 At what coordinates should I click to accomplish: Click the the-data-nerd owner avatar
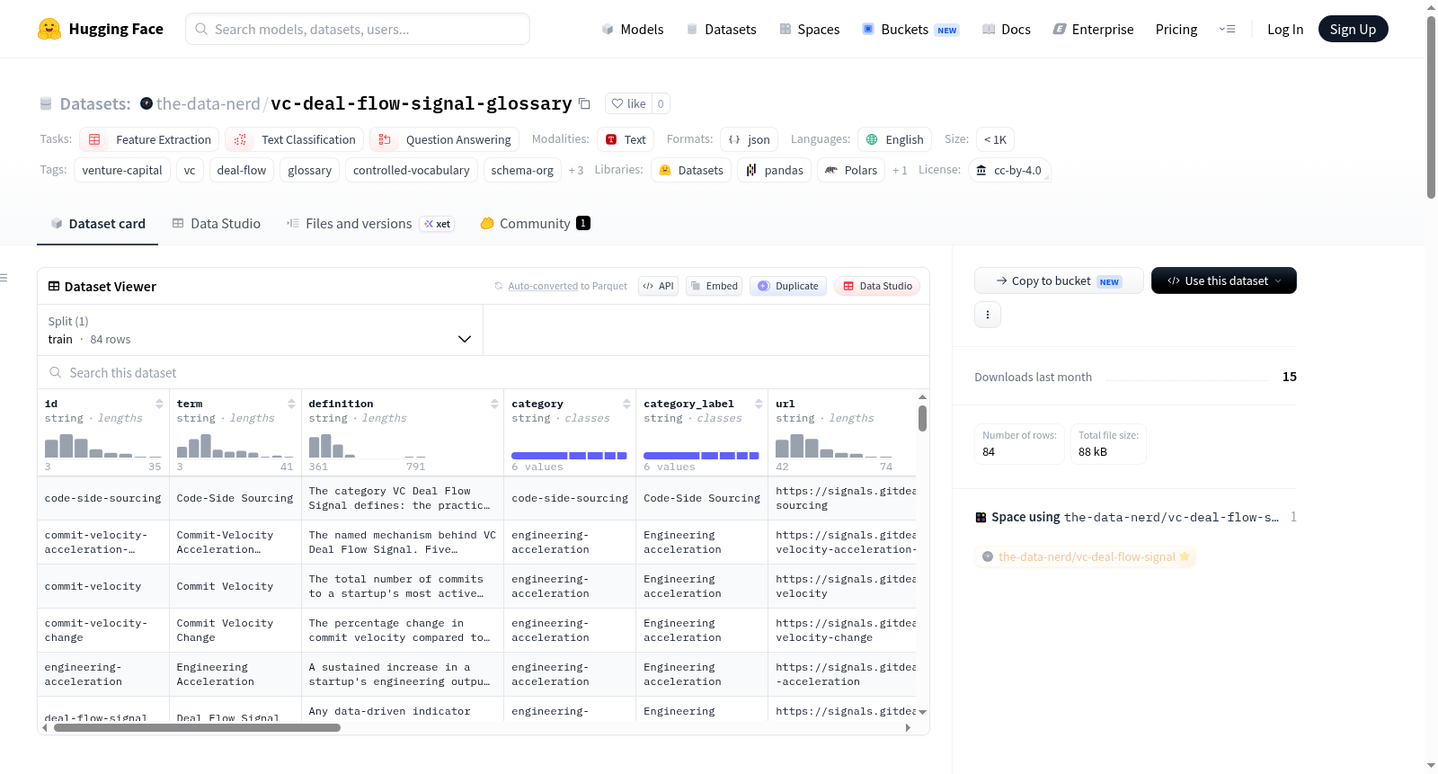[146, 103]
